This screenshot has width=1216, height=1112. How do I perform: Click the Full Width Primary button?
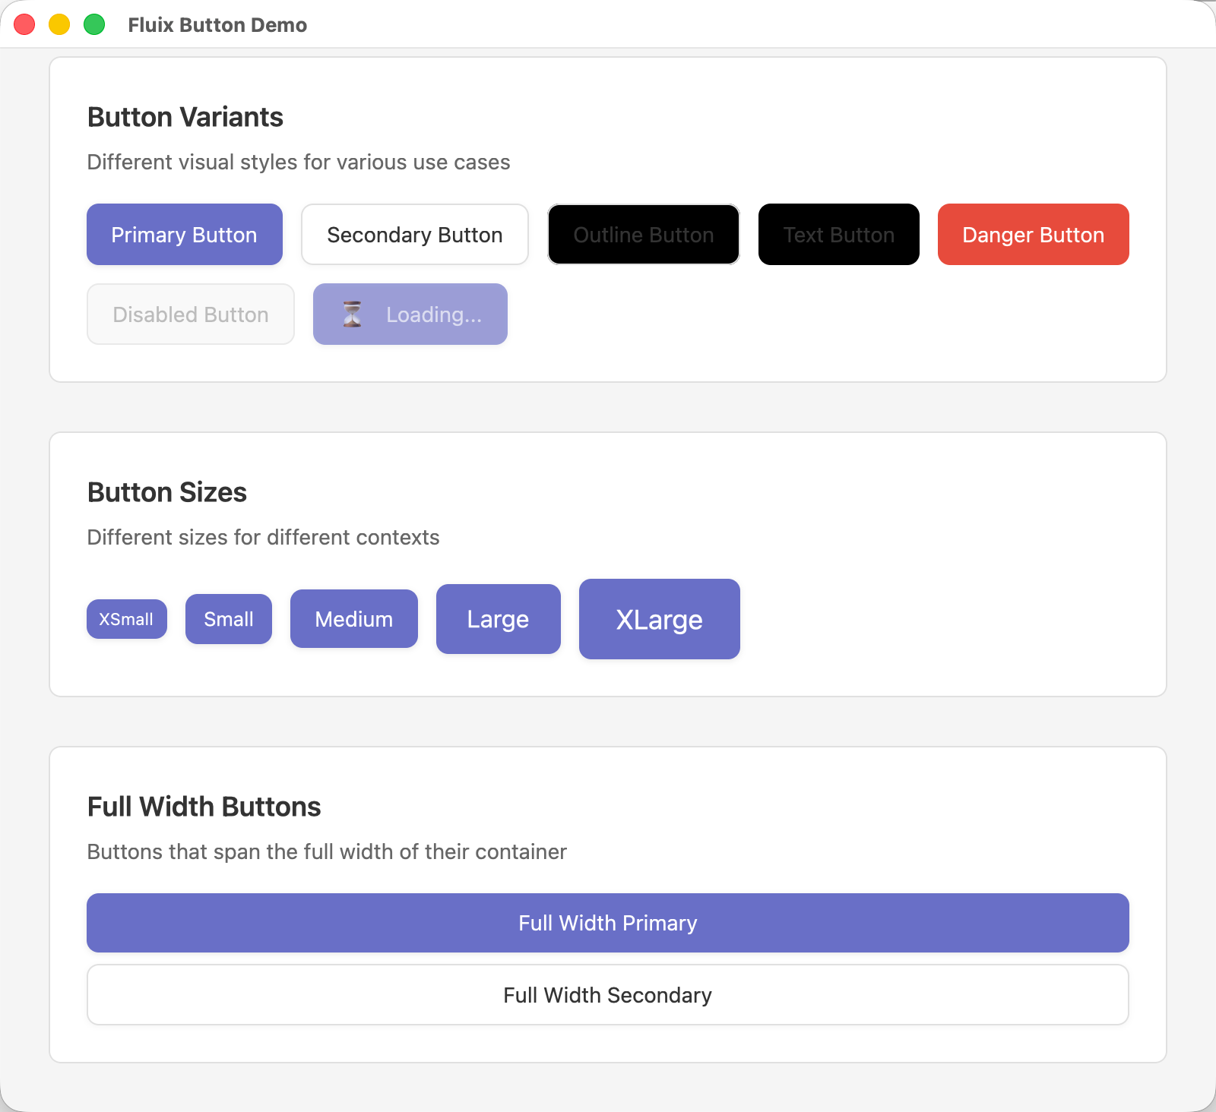click(608, 923)
